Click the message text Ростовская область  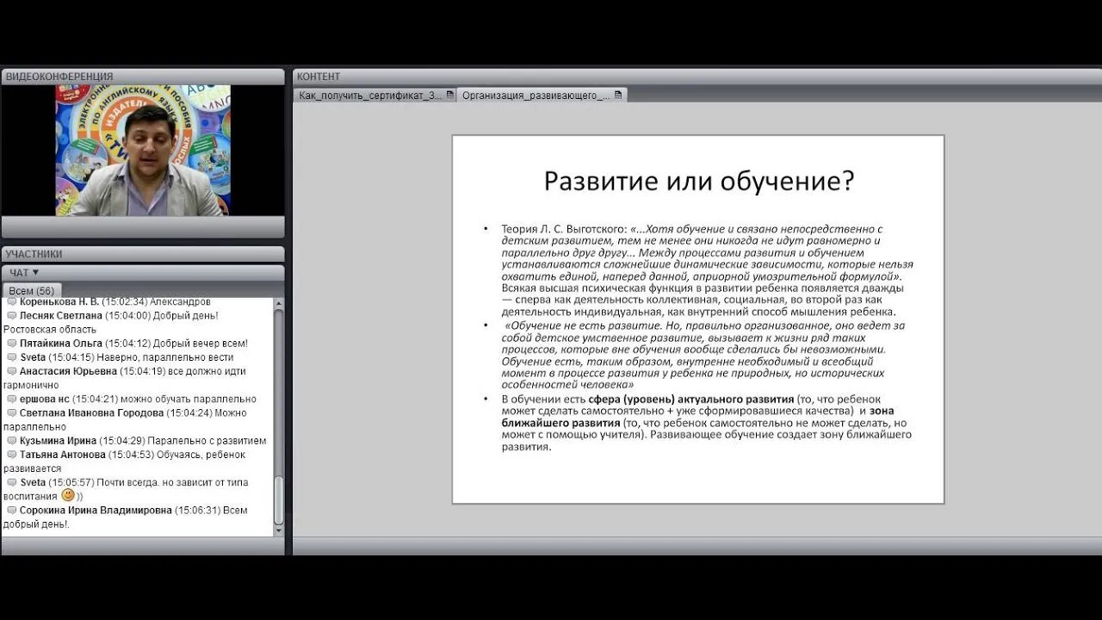tap(50, 330)
